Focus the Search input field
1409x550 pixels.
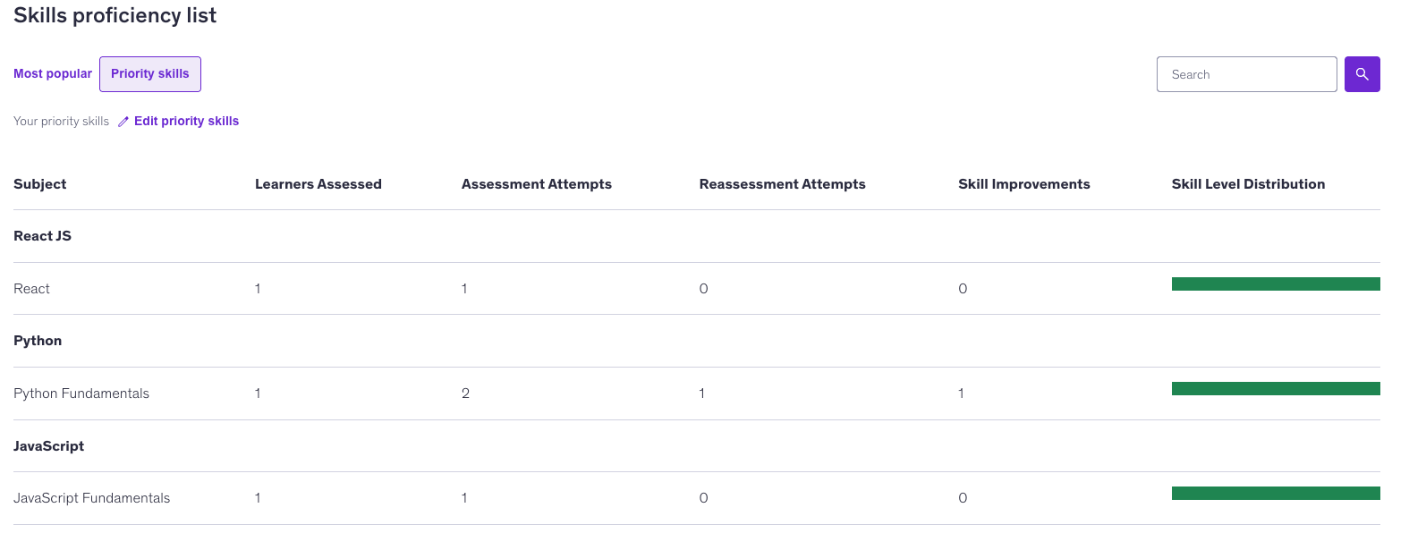coord(1246,74)
